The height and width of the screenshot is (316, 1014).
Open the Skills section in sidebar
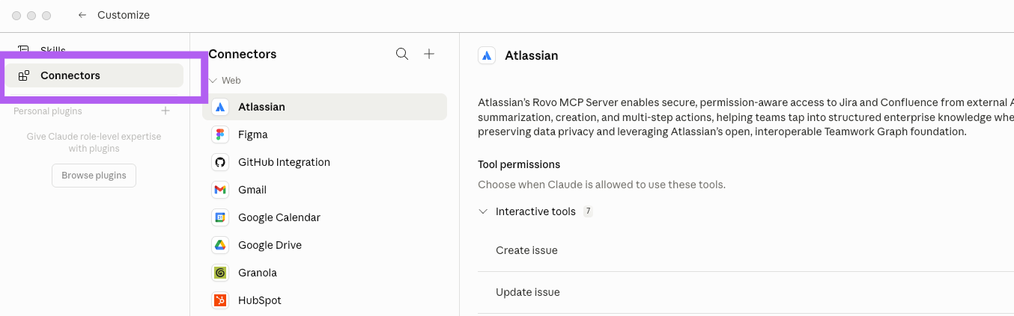click(x=52, y=50)
